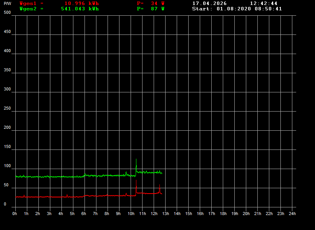Select the 541.043 kWh energy reading
This screenshot has width=315, height=230.
click(x=80, y=9)
